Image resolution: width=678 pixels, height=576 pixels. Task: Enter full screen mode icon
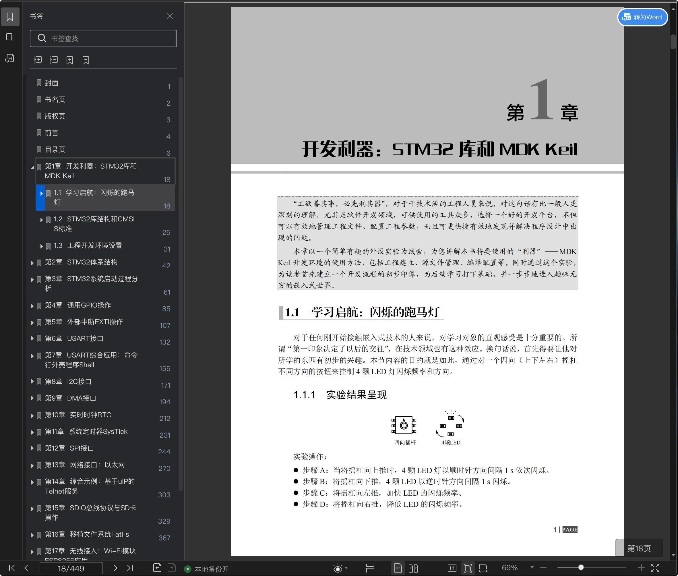(655, 568)
